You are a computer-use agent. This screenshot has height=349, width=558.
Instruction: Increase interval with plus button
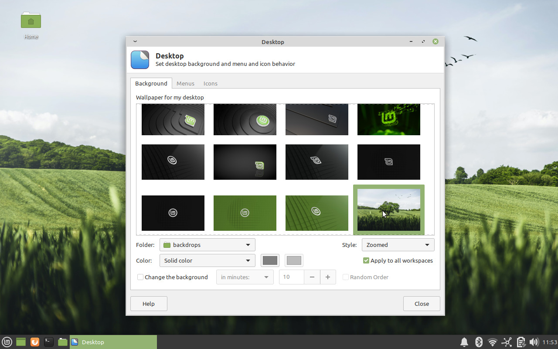click(328, 277)
